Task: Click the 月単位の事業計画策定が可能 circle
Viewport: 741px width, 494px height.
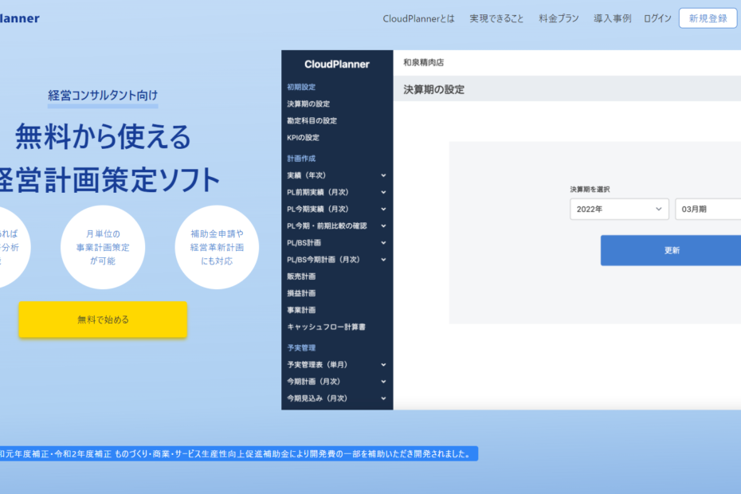Action: [x=103, y=247]
